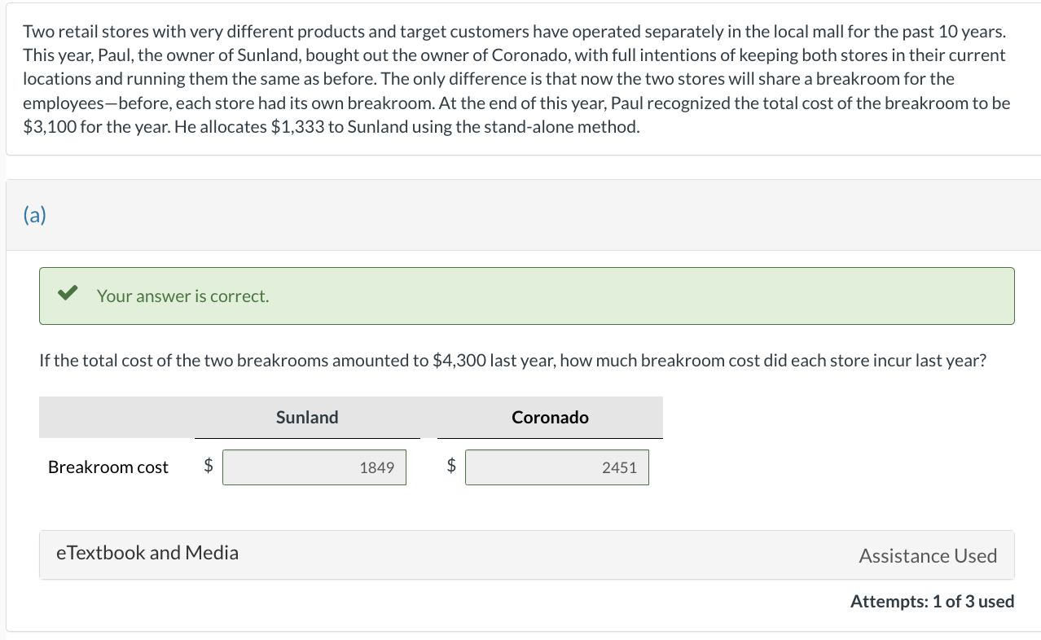Click the Attempts: 1 of 3 used text
Screen dimensions: 1041x640
click(932, 602)
